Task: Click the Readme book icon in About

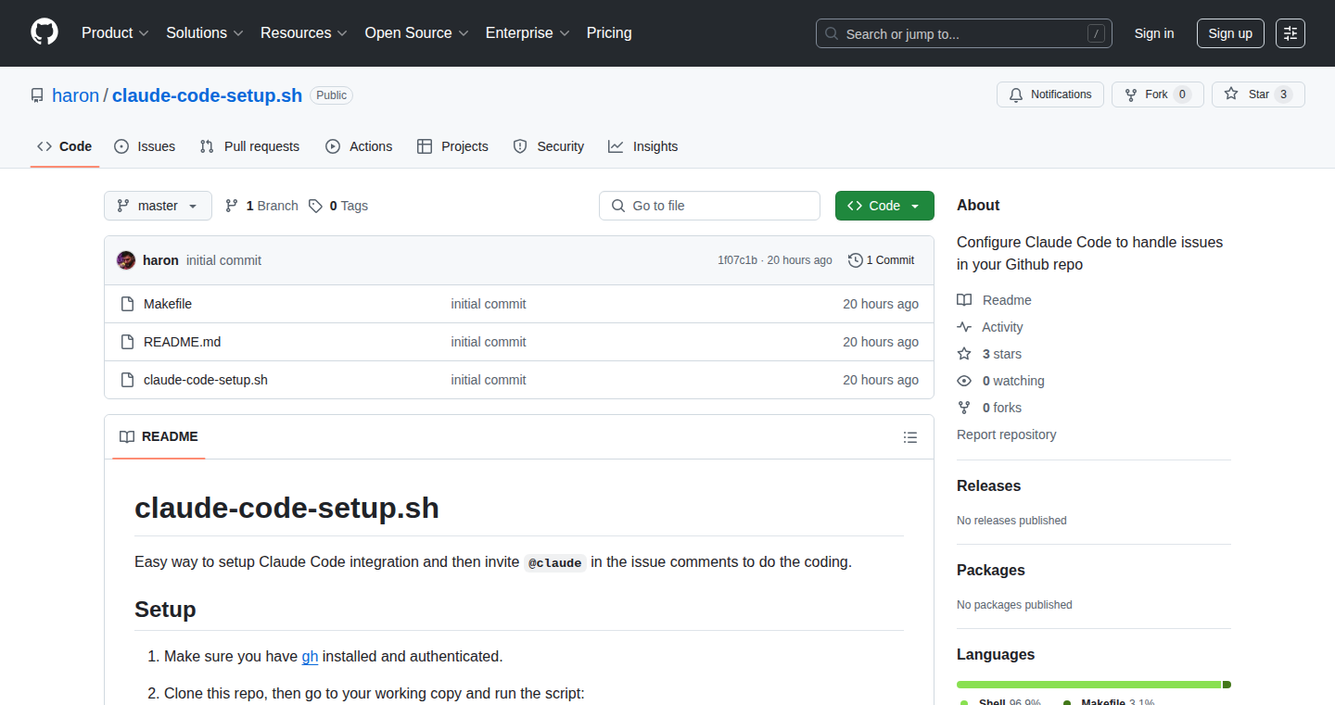Action: (964, 300)
